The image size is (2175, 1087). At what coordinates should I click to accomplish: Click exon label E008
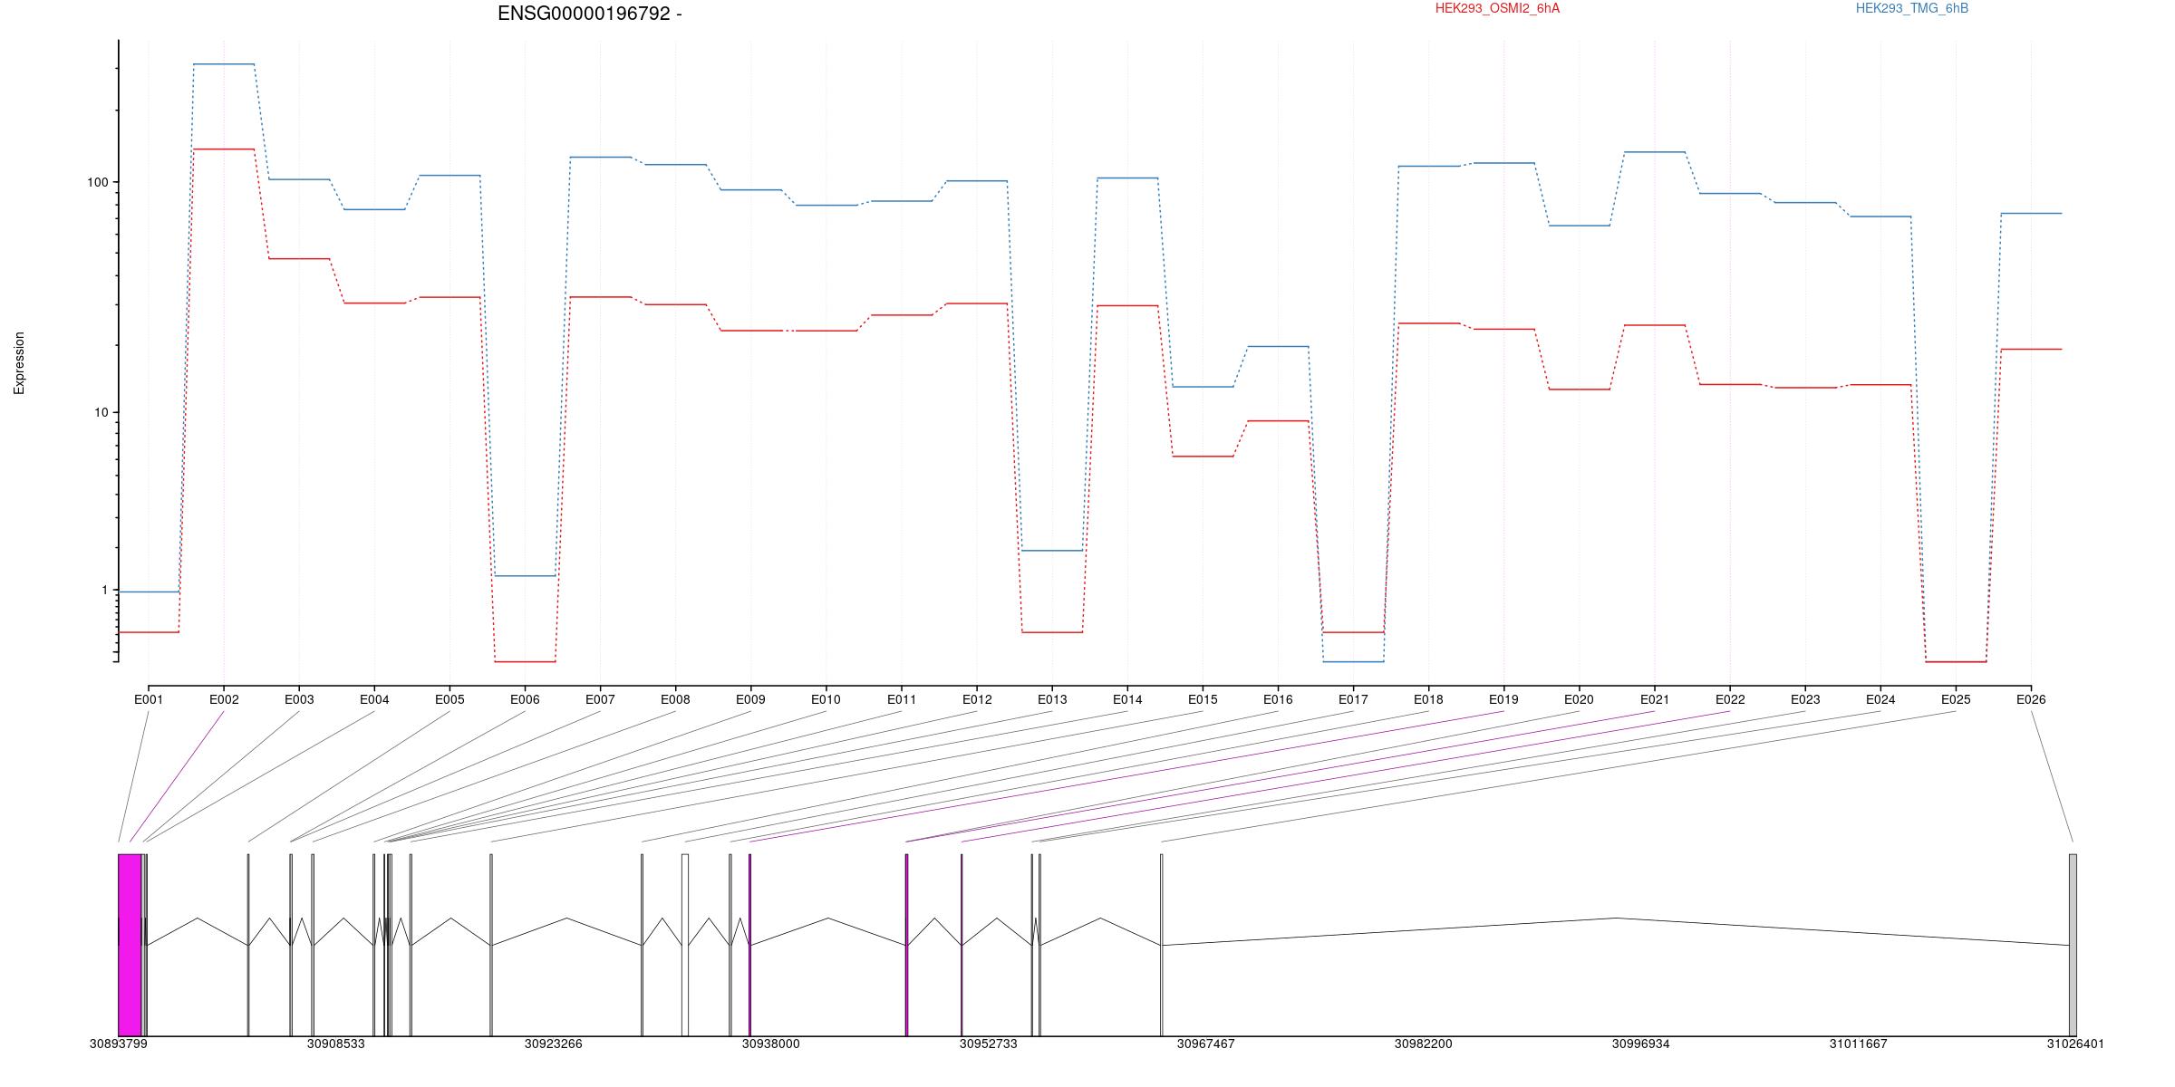point(675,699)
